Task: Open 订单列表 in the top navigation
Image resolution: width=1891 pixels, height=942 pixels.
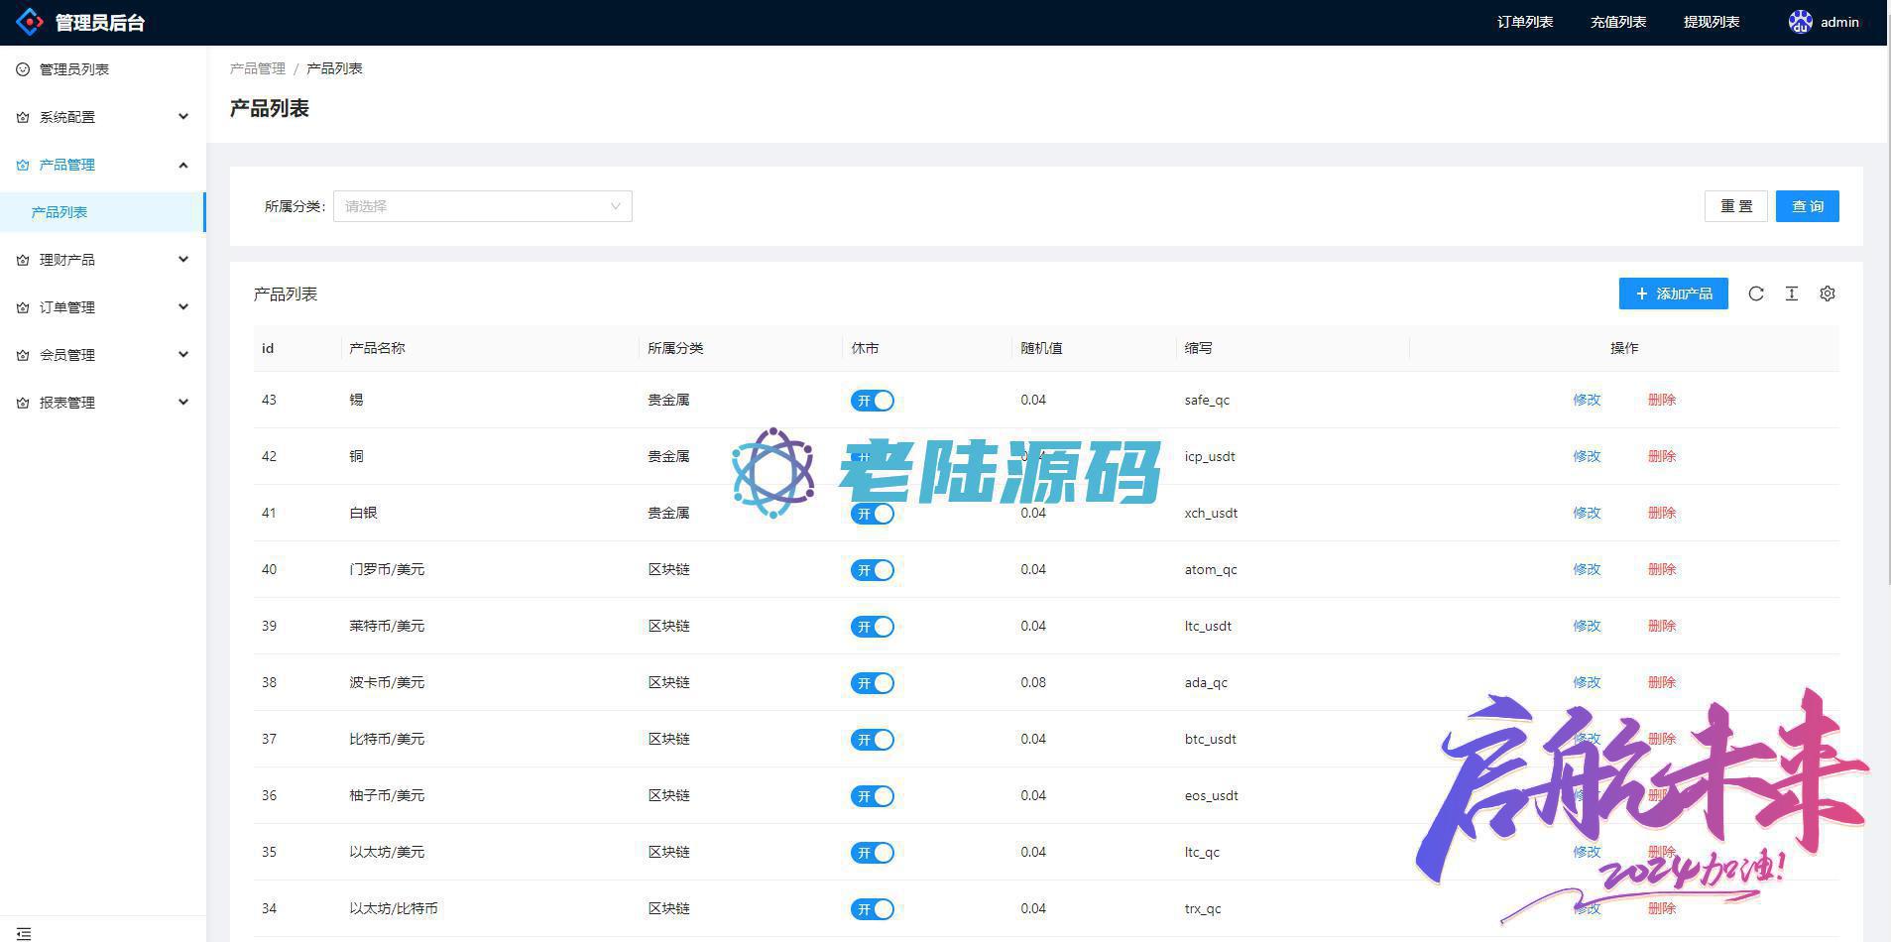Action: 1525,22
